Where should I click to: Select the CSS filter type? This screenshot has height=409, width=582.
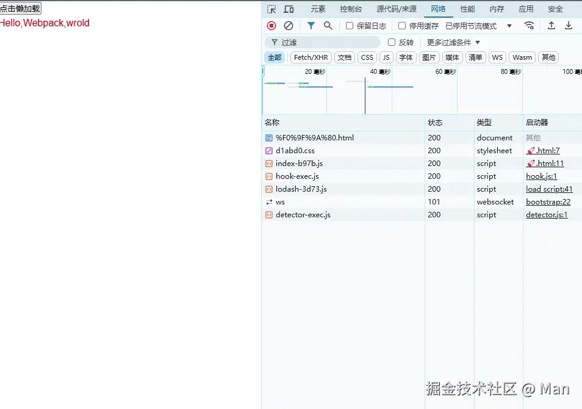click(367, 57)
